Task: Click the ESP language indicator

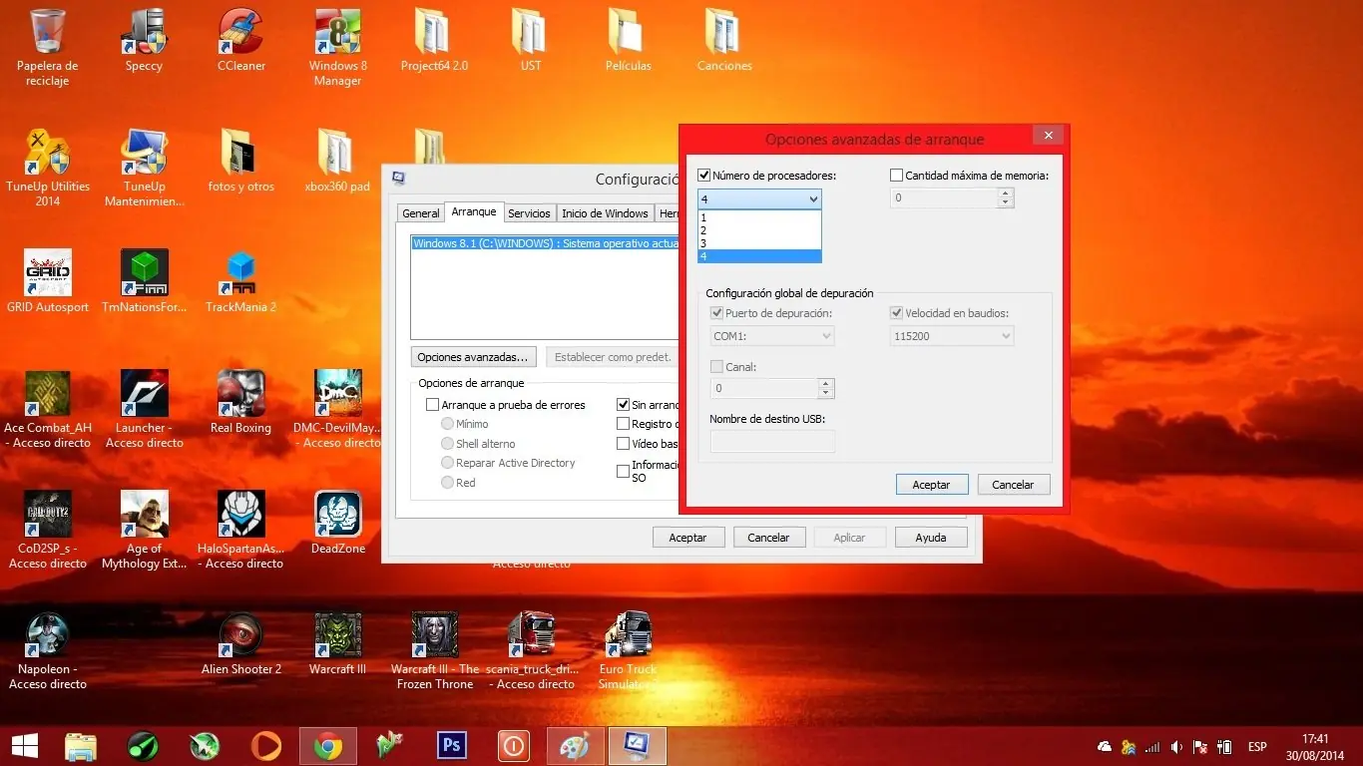Action: point(1257,747)
